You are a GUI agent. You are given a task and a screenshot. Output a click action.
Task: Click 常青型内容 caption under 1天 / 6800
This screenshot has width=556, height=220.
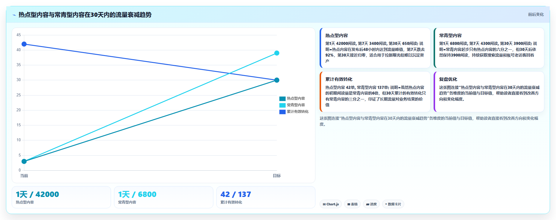pos(127,202)
